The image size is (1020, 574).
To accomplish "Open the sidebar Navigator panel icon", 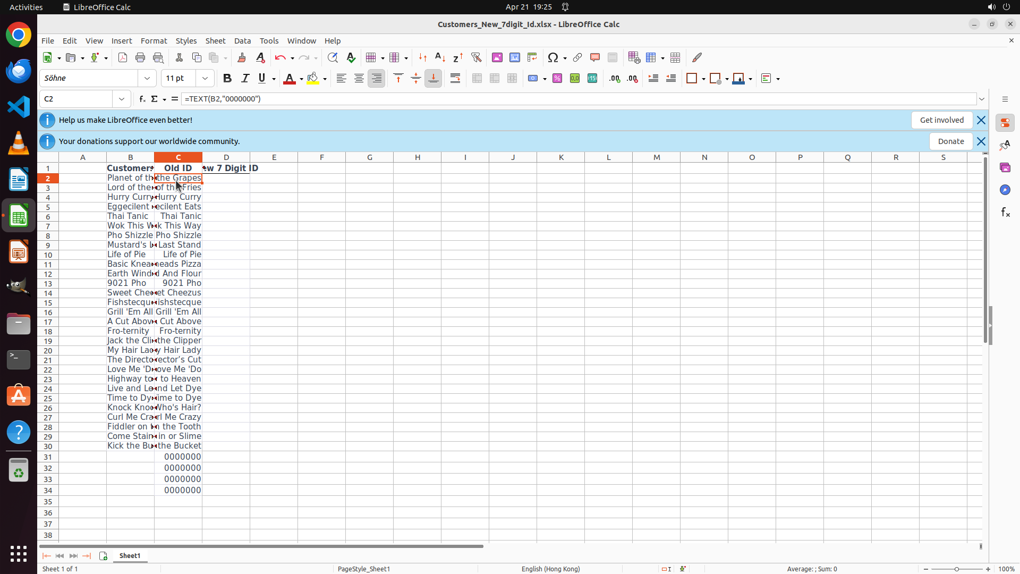I will pos(1005,190).
